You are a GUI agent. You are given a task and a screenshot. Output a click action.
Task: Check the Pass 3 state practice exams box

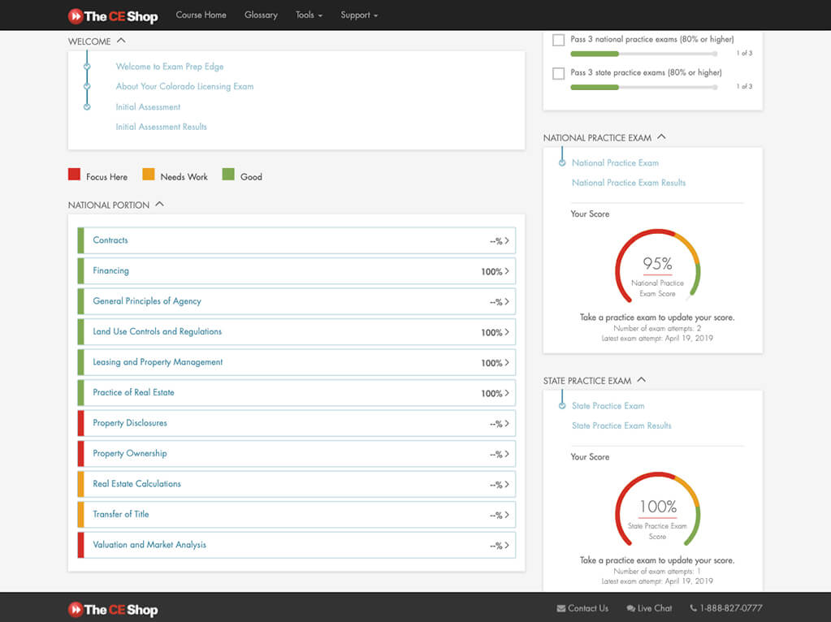tap(558, 73)
